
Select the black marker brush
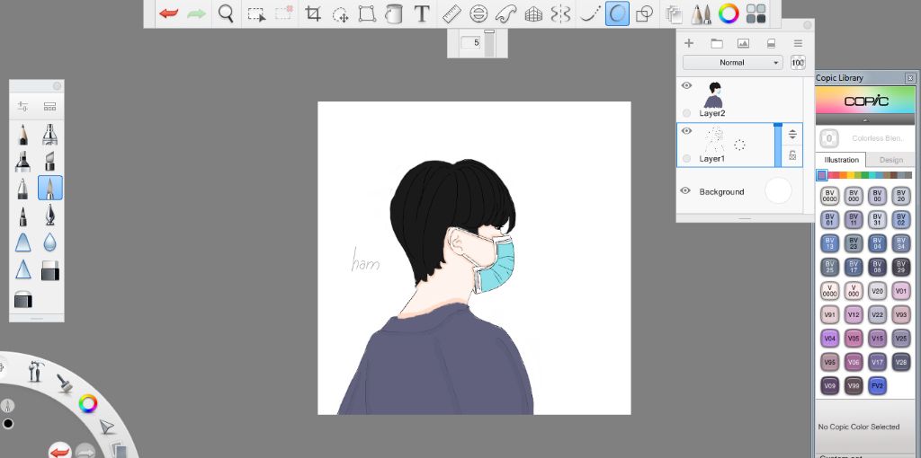click(x=22, y=162)
